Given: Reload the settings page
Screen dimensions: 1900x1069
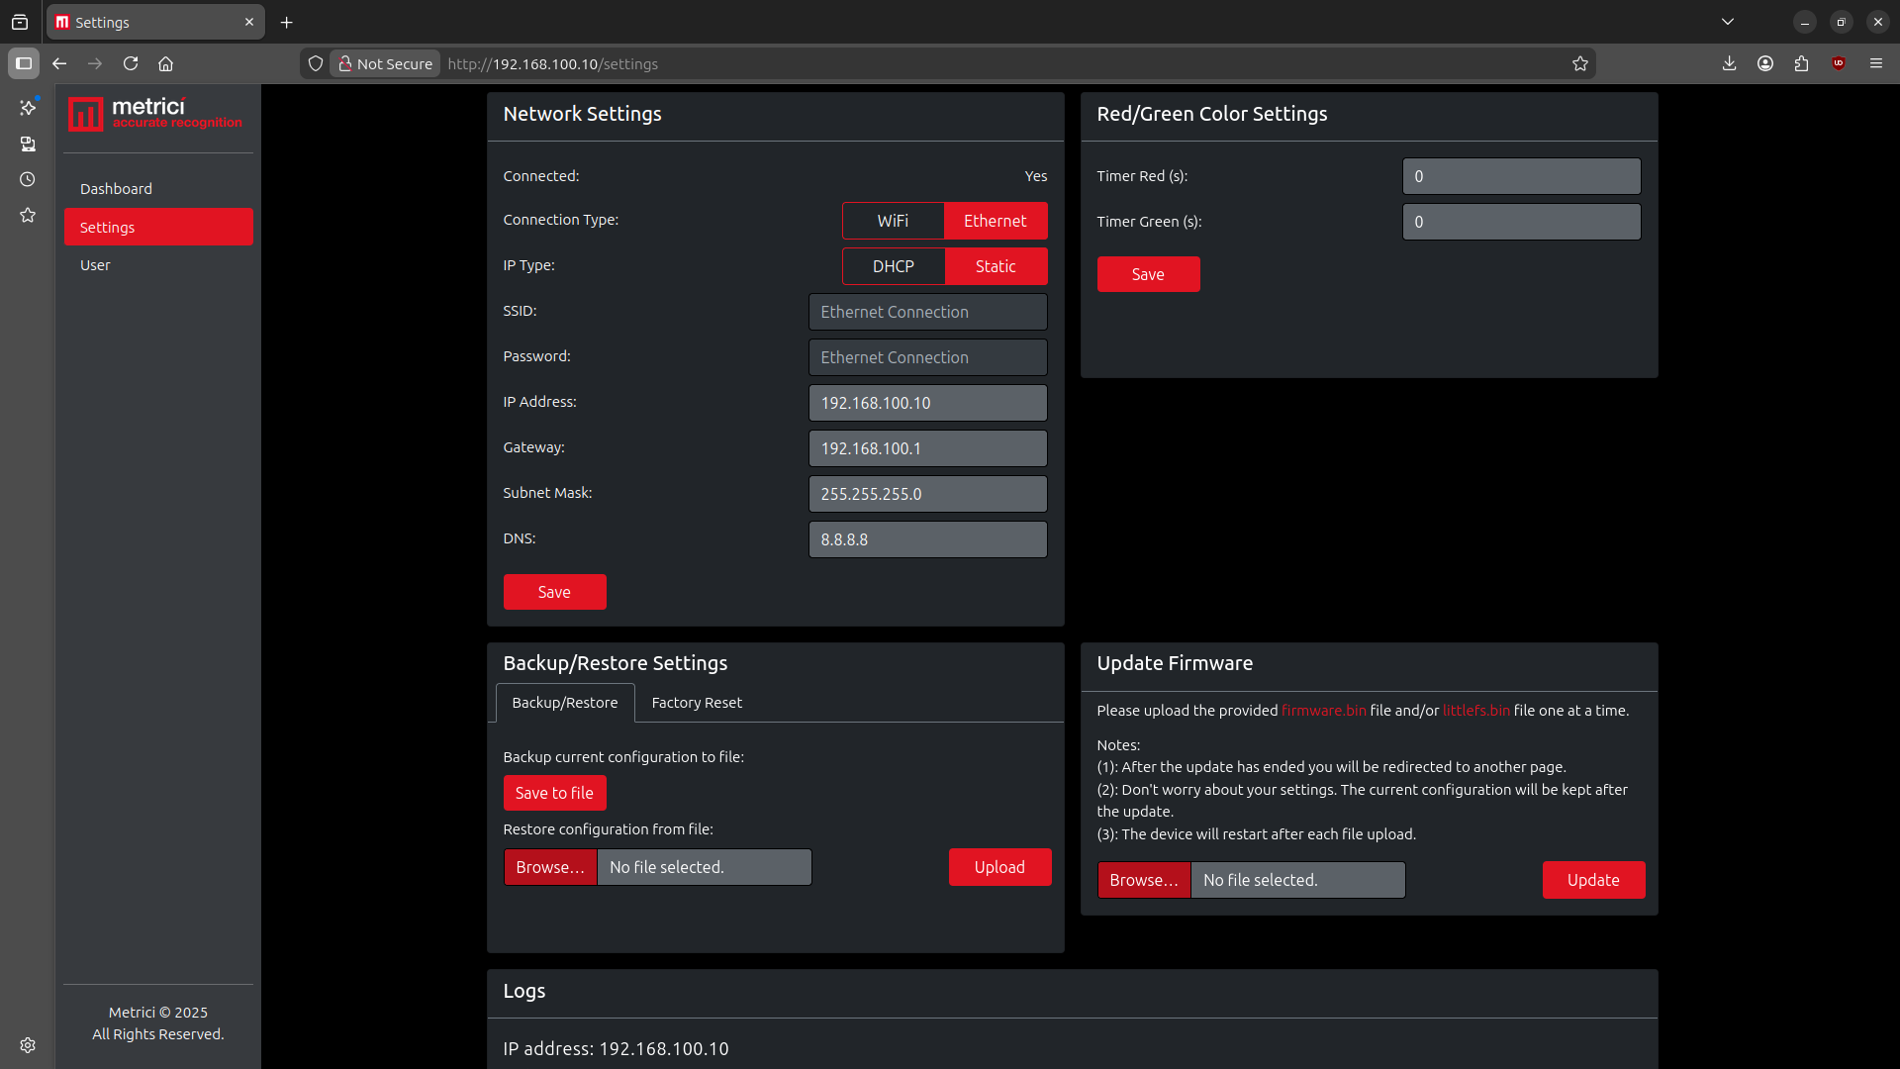Looking at the screenshot, I should [131, 63].
